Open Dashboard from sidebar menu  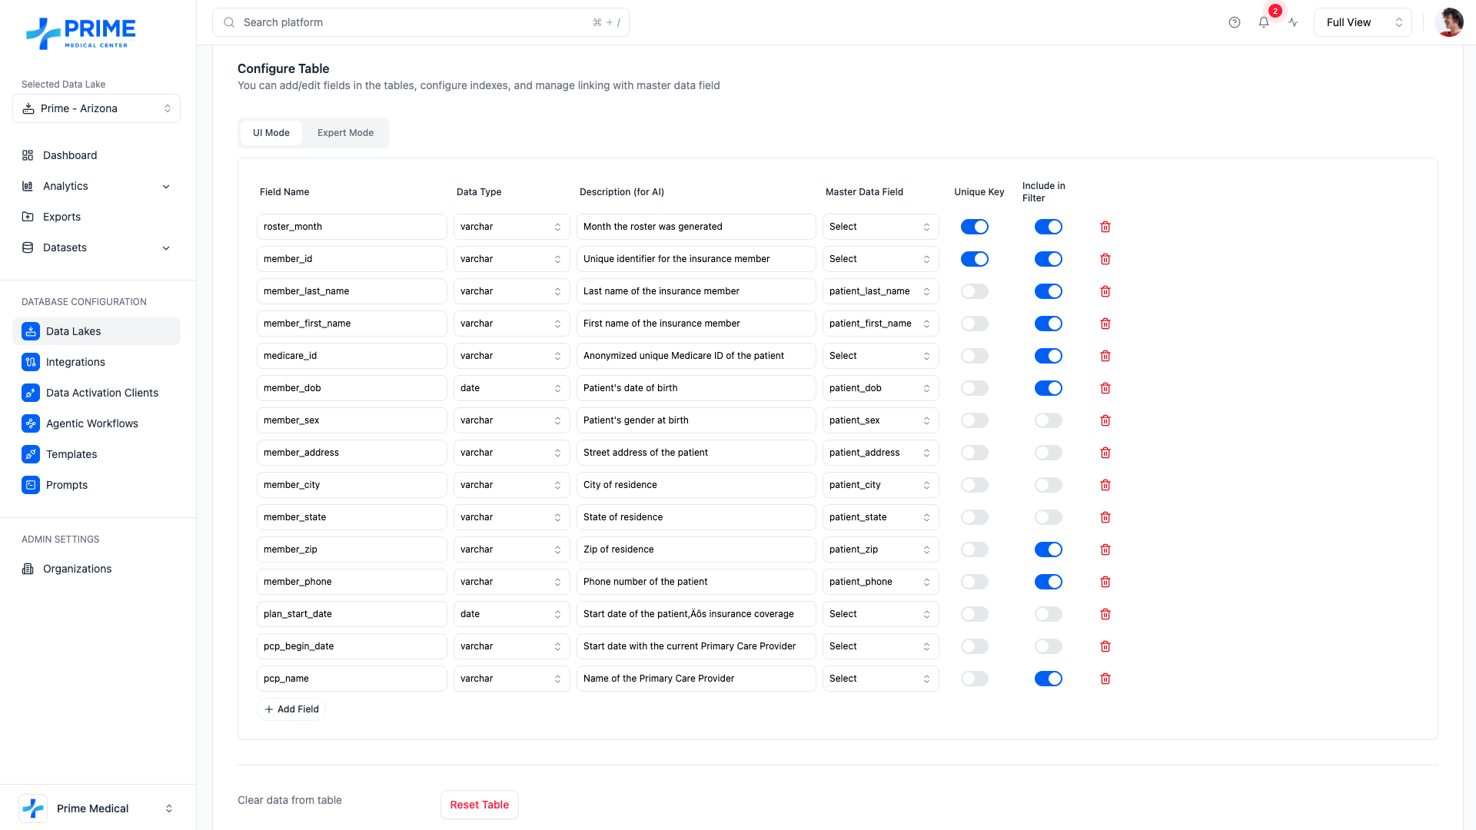(70, 155)
